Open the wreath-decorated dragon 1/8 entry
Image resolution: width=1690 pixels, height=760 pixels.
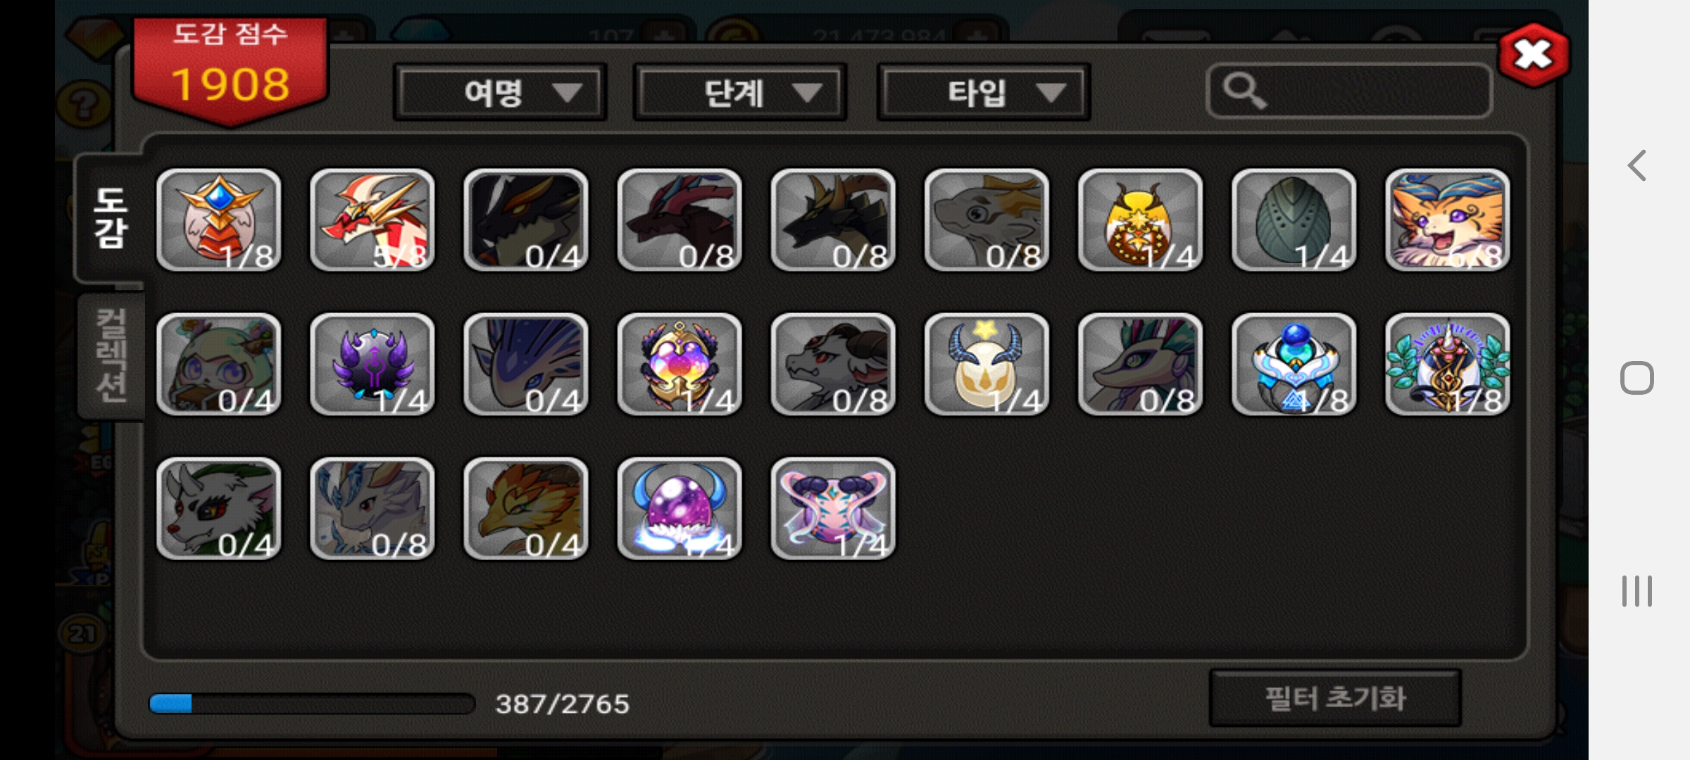pyautogui.click(x=1448, y=364)
